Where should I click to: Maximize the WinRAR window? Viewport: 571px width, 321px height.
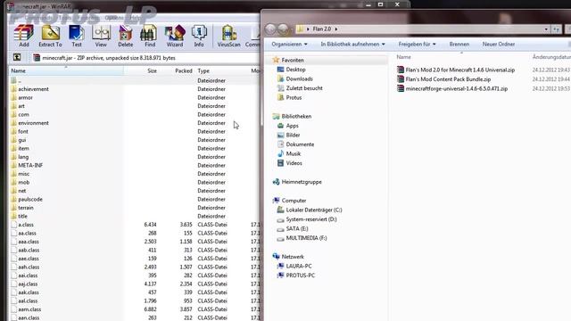click(x=381, y=4)
